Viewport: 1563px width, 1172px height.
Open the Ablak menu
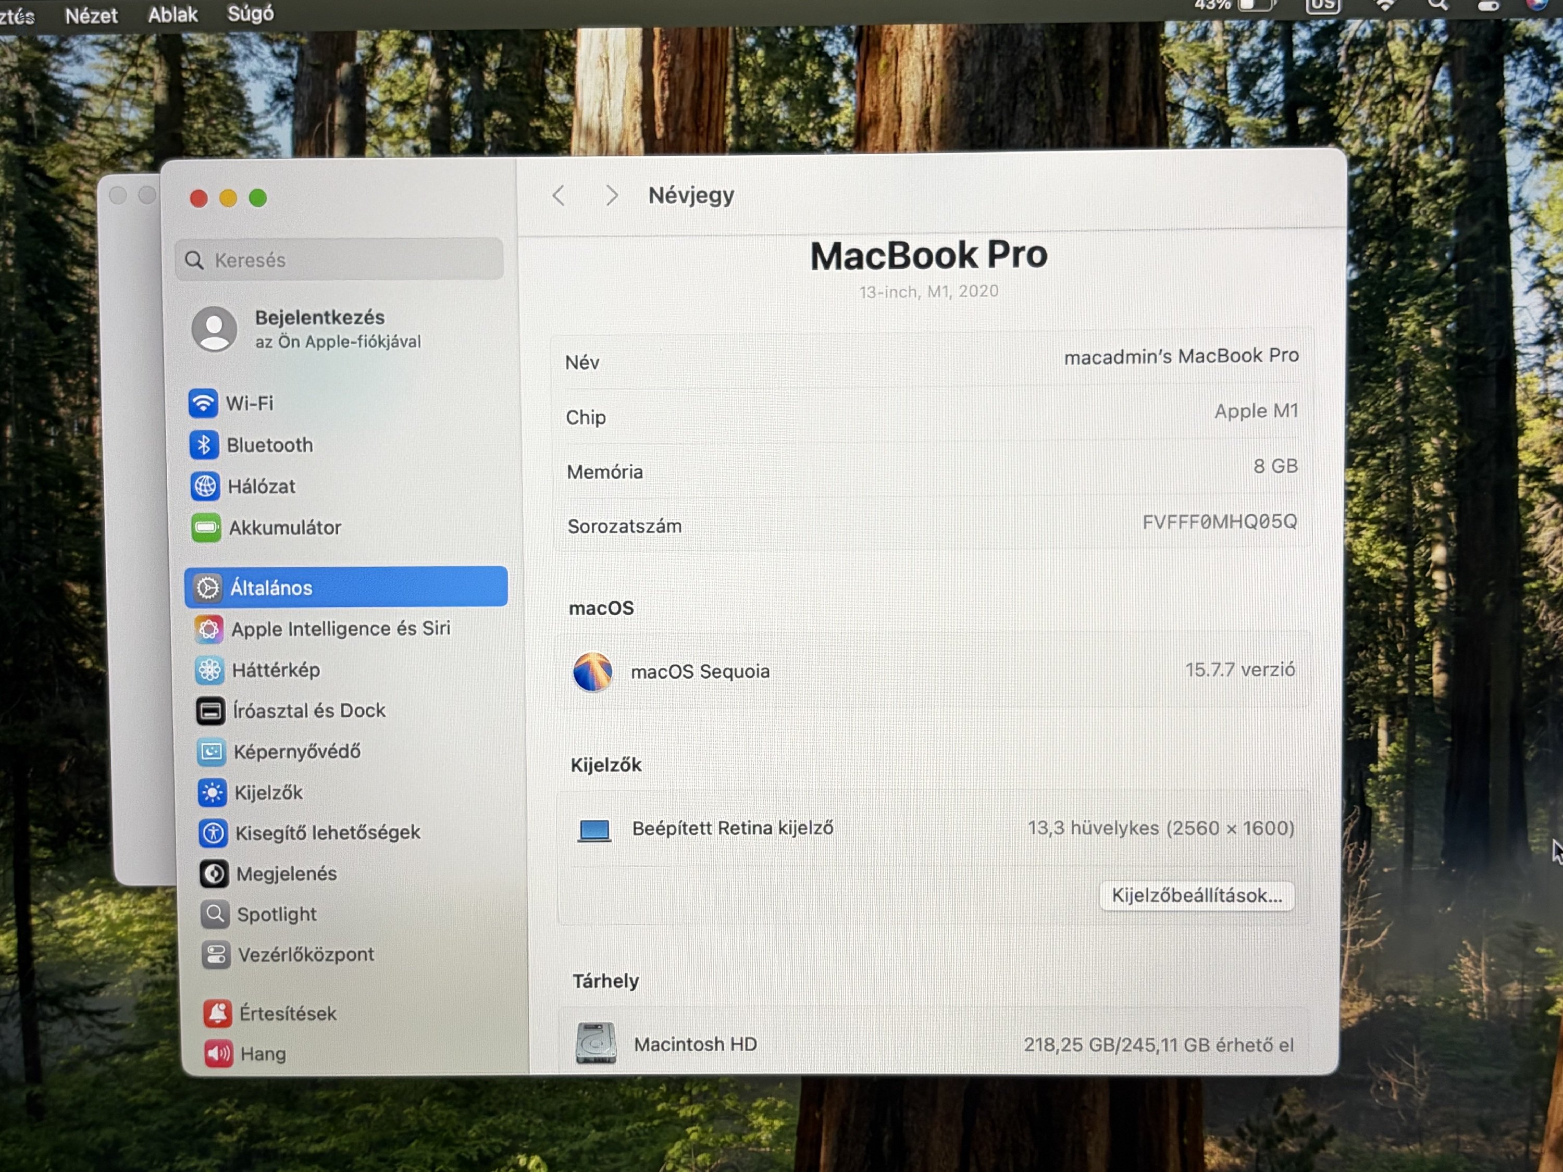point(172,14)
